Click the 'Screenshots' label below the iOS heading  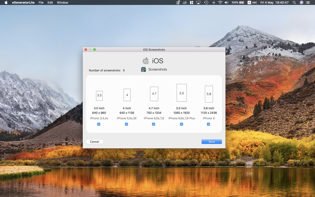157,69
